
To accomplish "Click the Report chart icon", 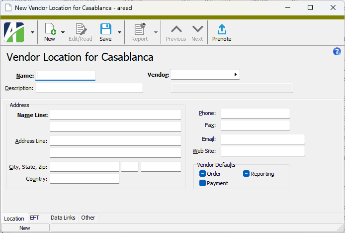I will coord(140,29).
